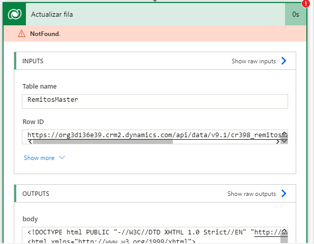Open Show raw outputs link

coord(252,194)
